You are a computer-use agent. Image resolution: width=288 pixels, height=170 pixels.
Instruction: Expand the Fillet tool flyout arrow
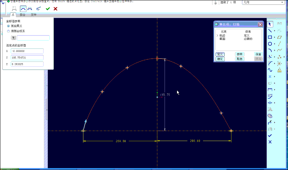point(275,57)
